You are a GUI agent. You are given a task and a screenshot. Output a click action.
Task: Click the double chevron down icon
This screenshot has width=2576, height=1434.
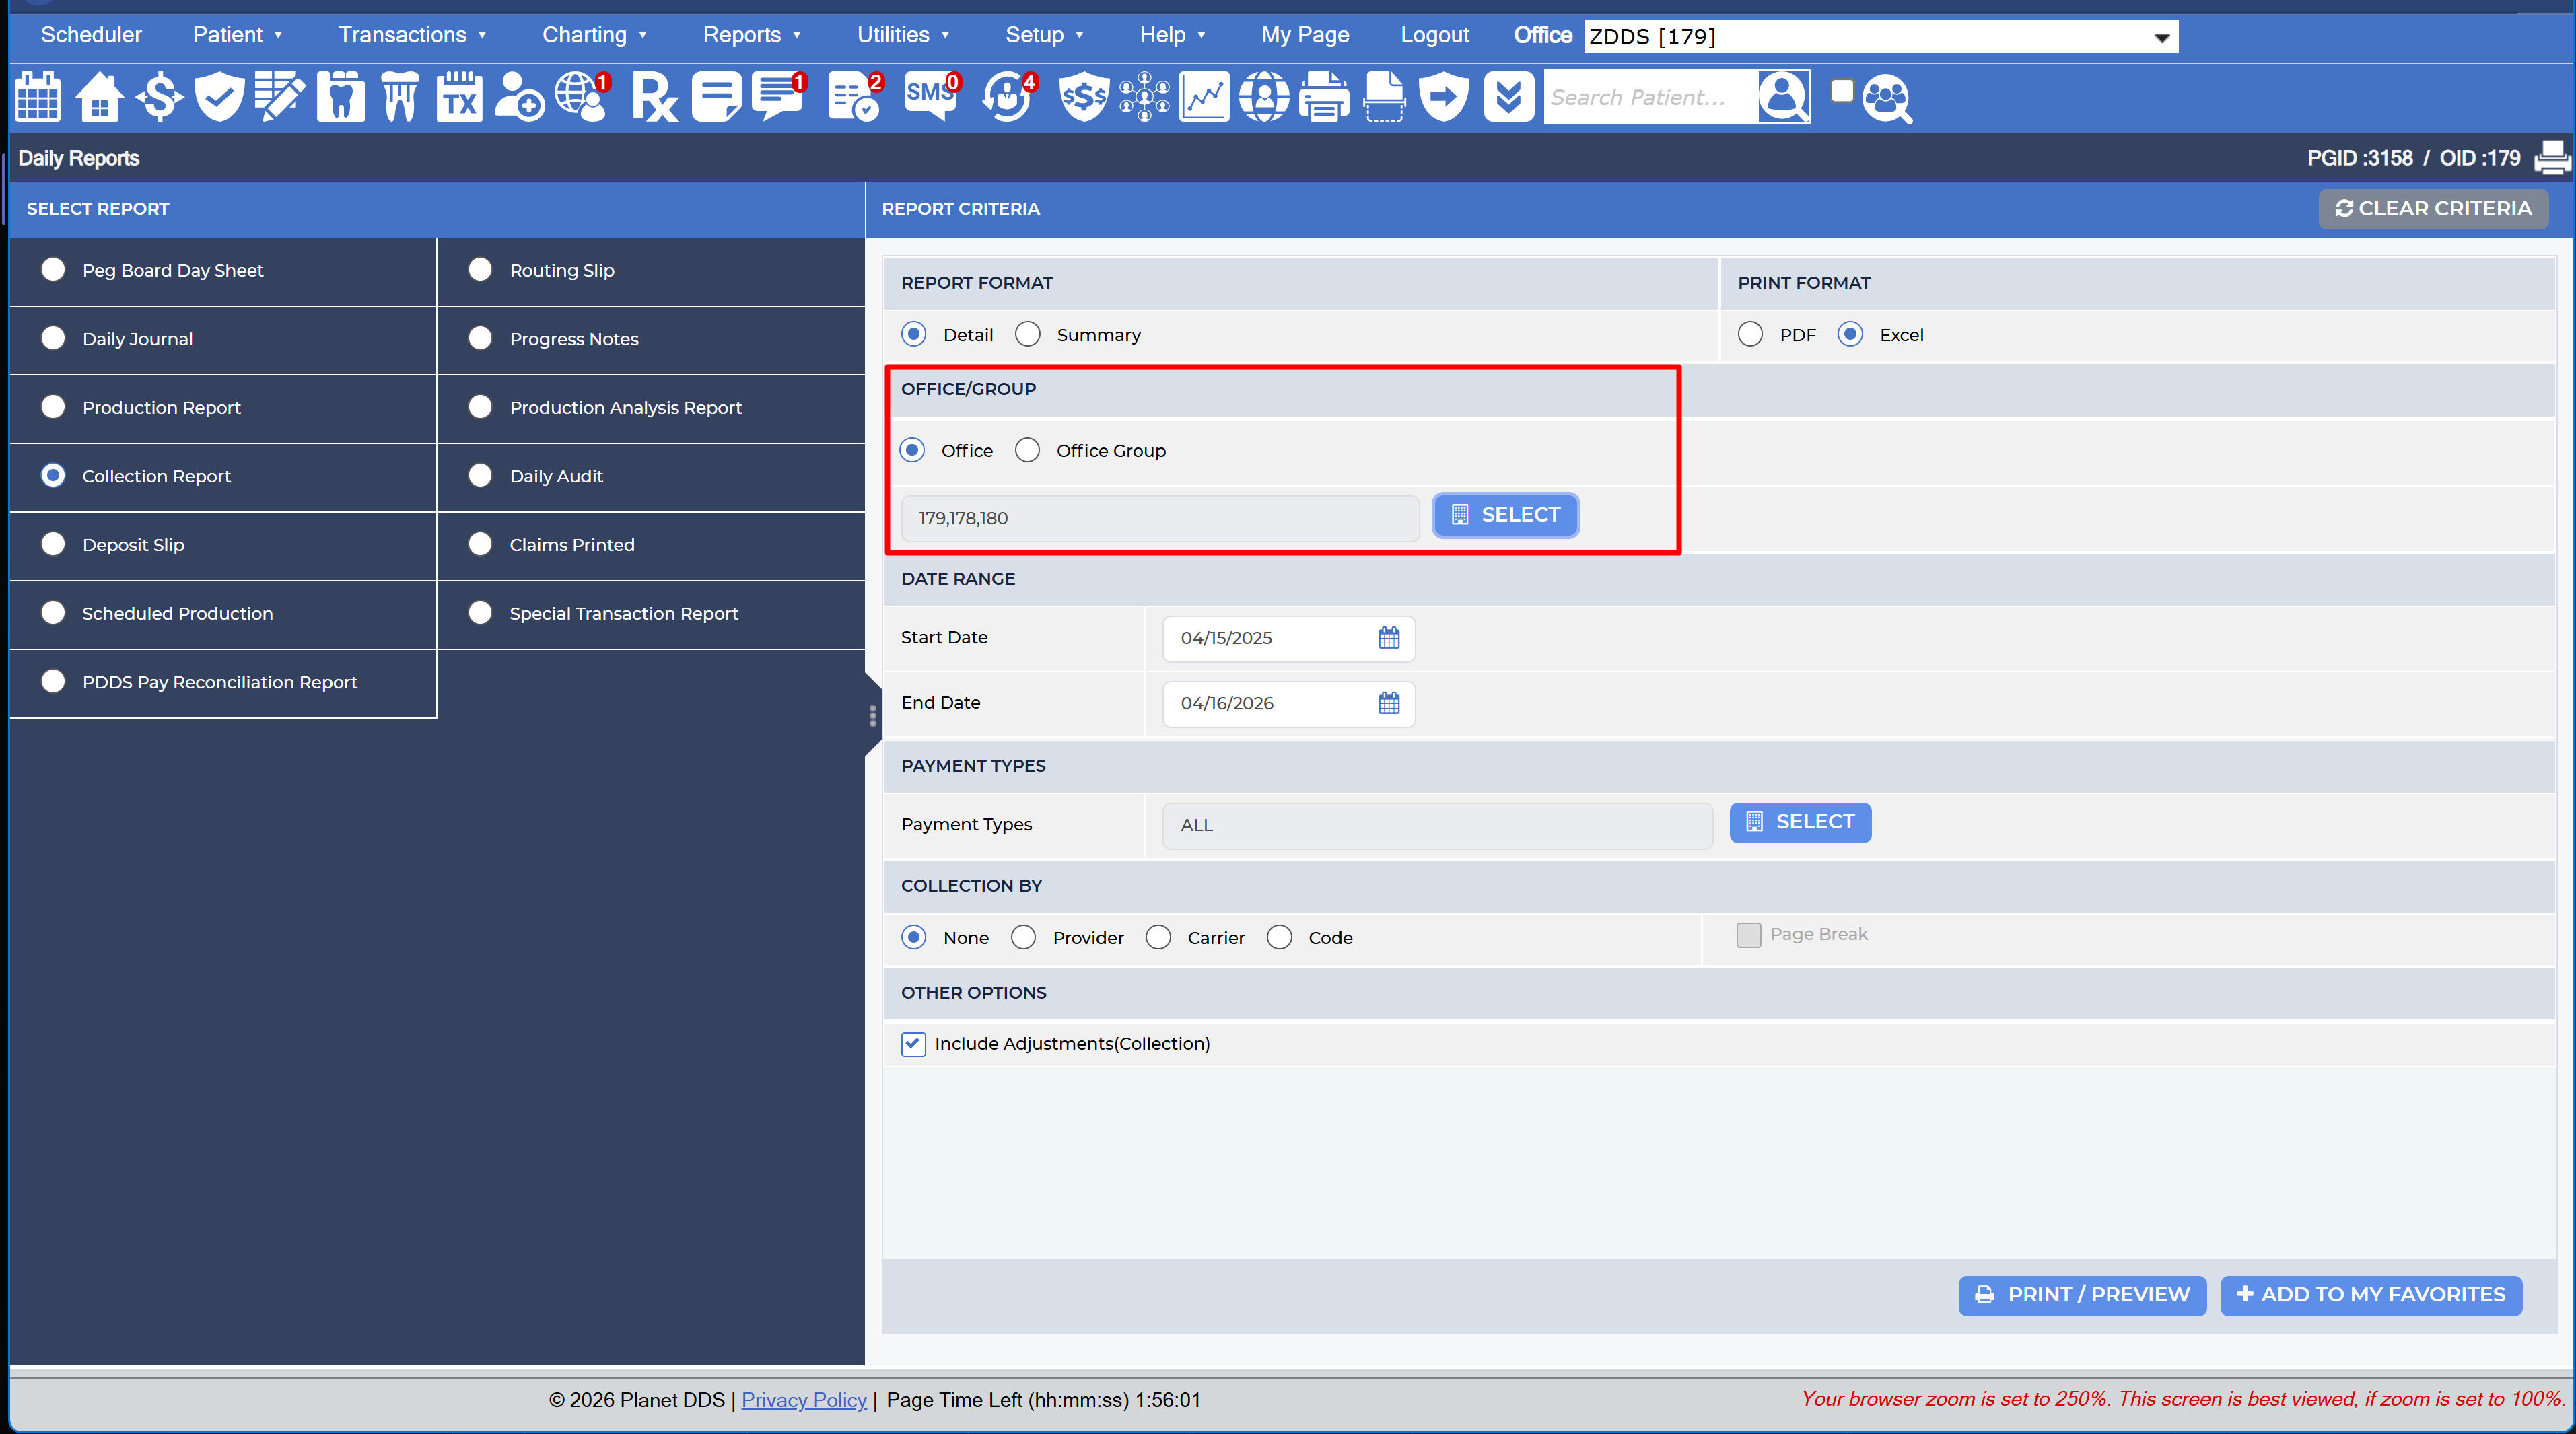[x=1509, y=97]
